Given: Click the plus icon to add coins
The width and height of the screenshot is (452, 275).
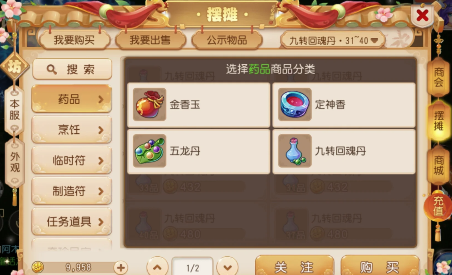Looking at the screenshot, I should pyautogui.click(x=121, y=268).
